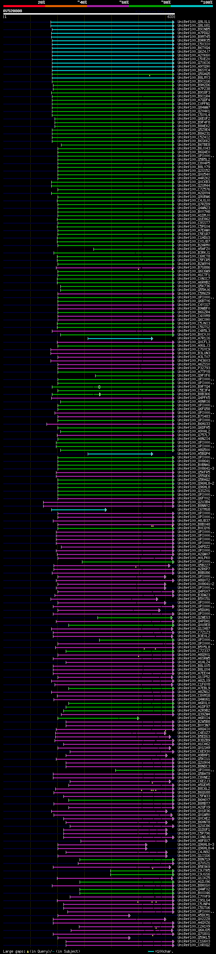This screenshot has width=216, height=954.
Task: Click the purple ~60% identity color band
Action: 108,6
